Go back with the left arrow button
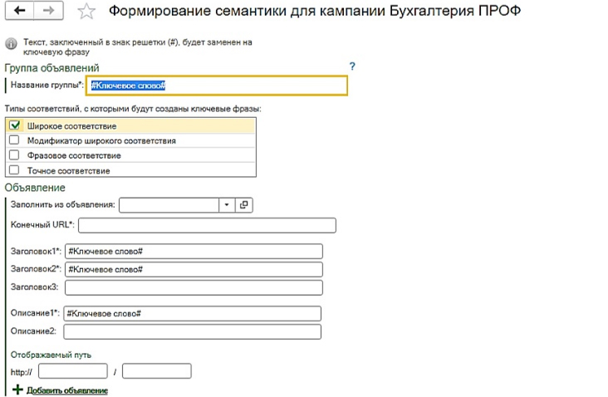This screenshot has height=397, width=608. [19, 11]
